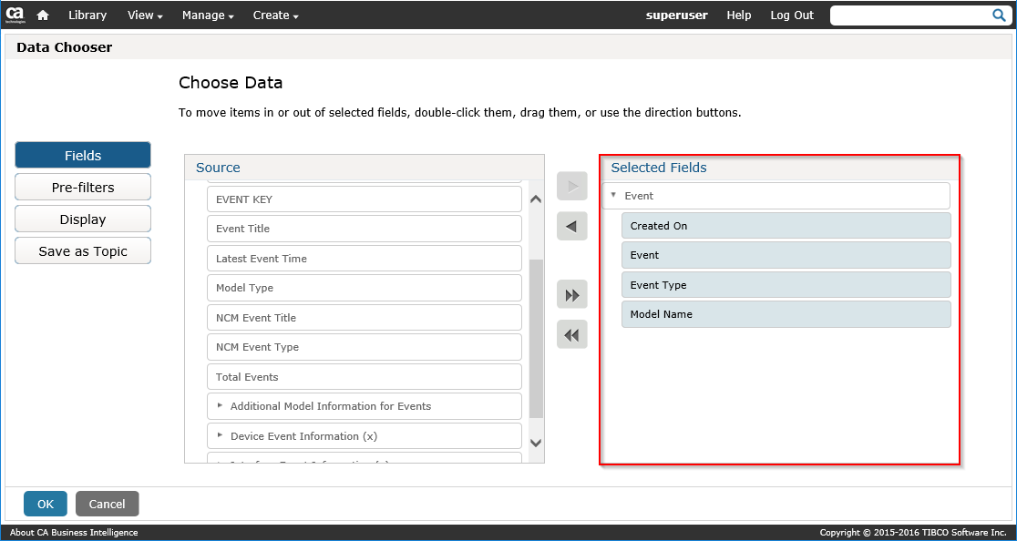Expand Device Event Information (x) node

(x=221, y=435)
